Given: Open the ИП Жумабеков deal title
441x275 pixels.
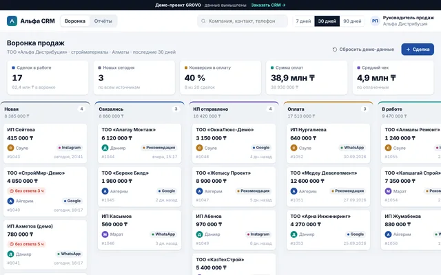Looking at the screenshot, I should [x=402, y=217].
